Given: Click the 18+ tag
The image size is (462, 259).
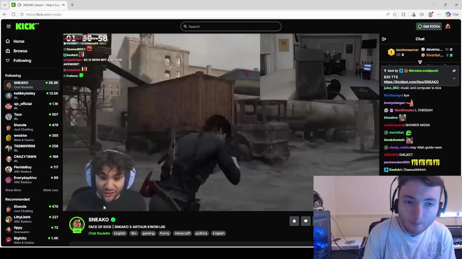Looking at the screenshot, I should point(134,233).
